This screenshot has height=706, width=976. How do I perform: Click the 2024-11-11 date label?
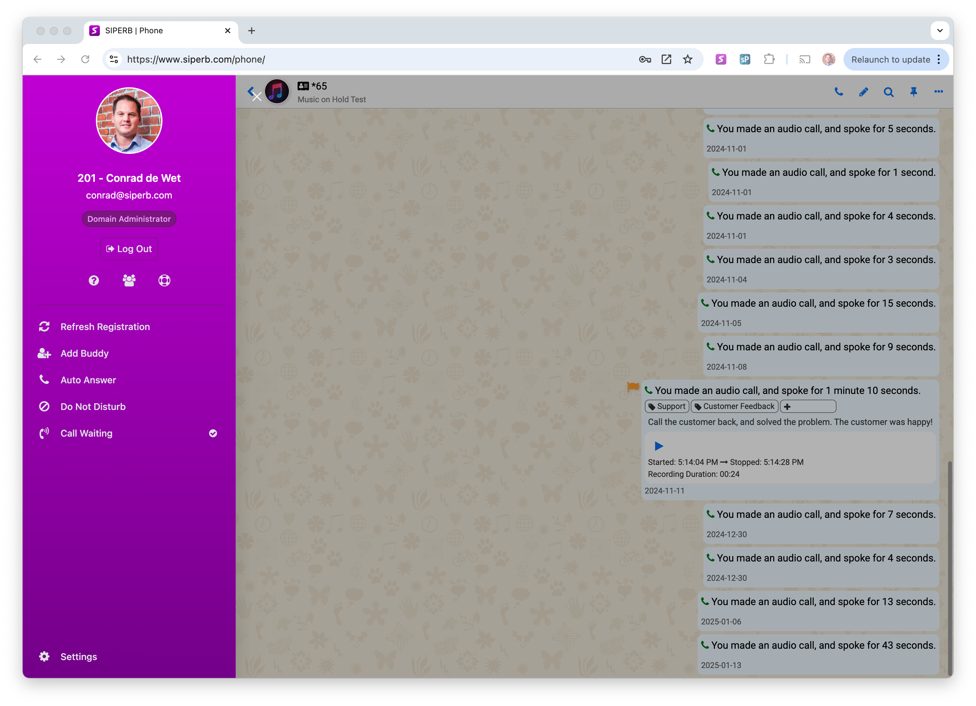(x=664, y=491)
